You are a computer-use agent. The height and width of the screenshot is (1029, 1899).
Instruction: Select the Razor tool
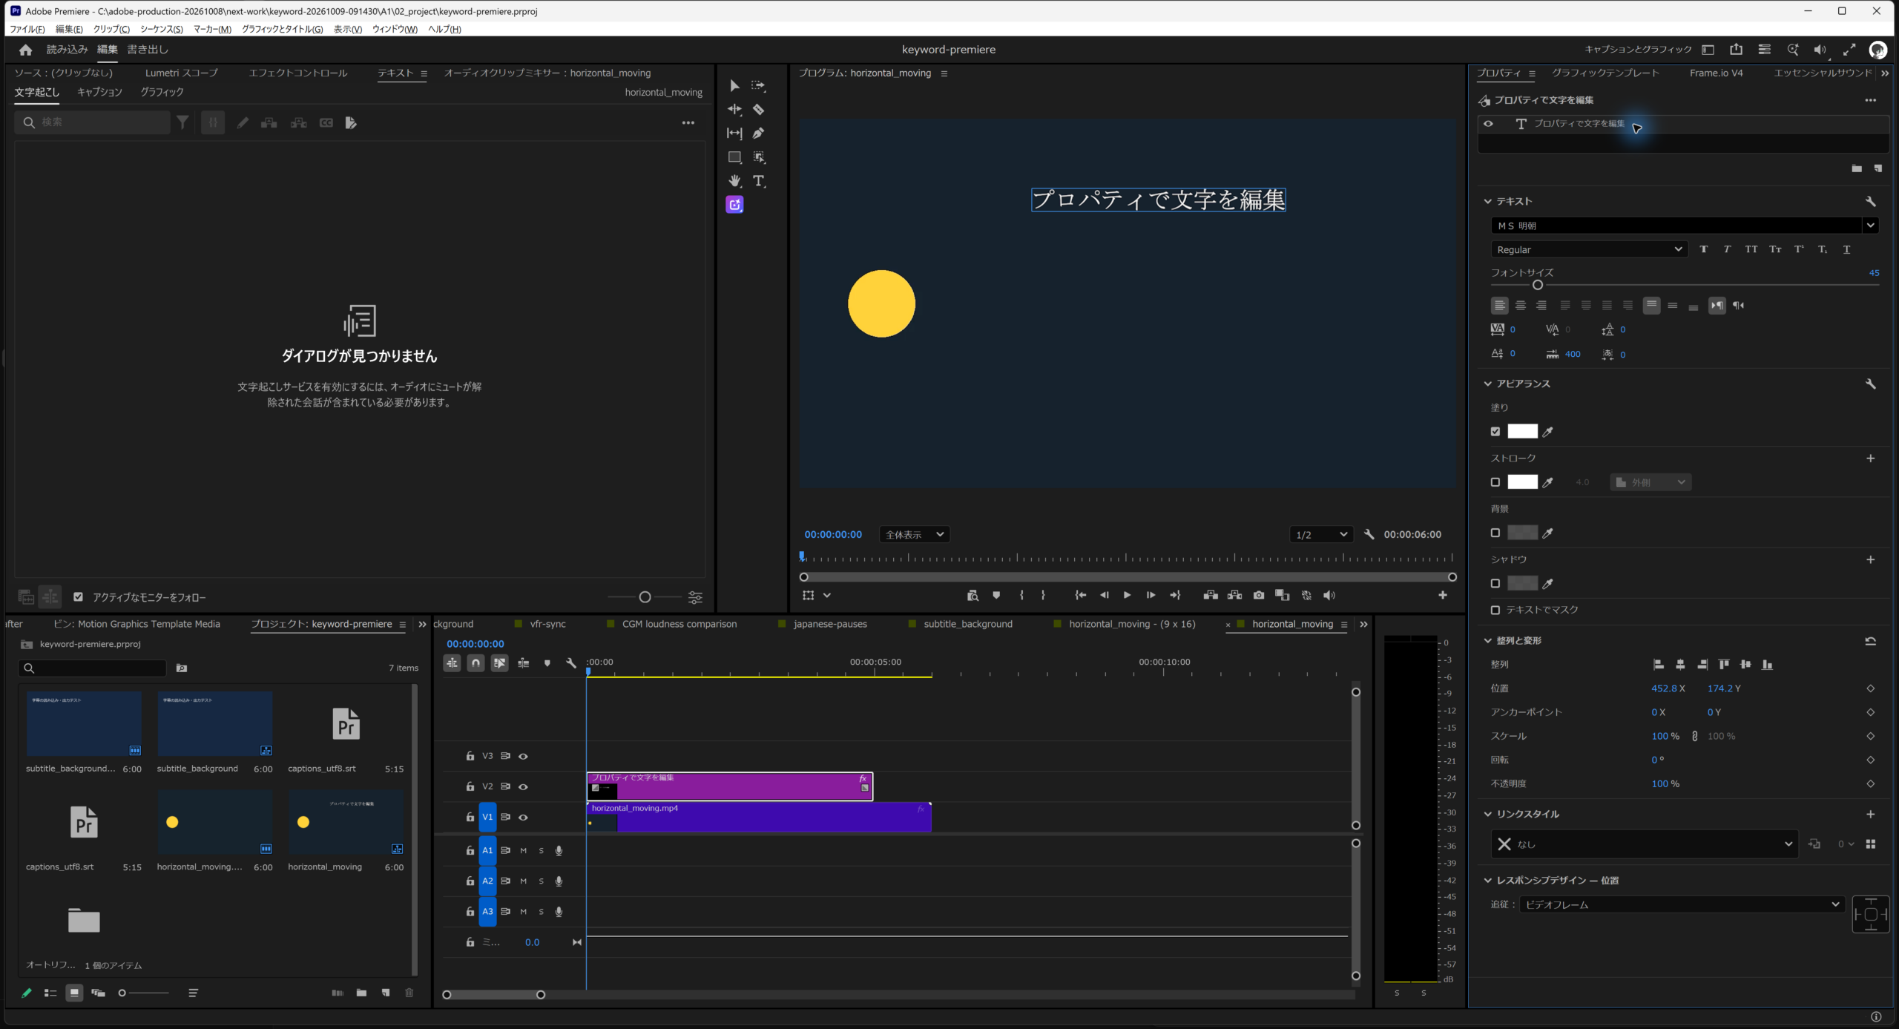point(758,110)
